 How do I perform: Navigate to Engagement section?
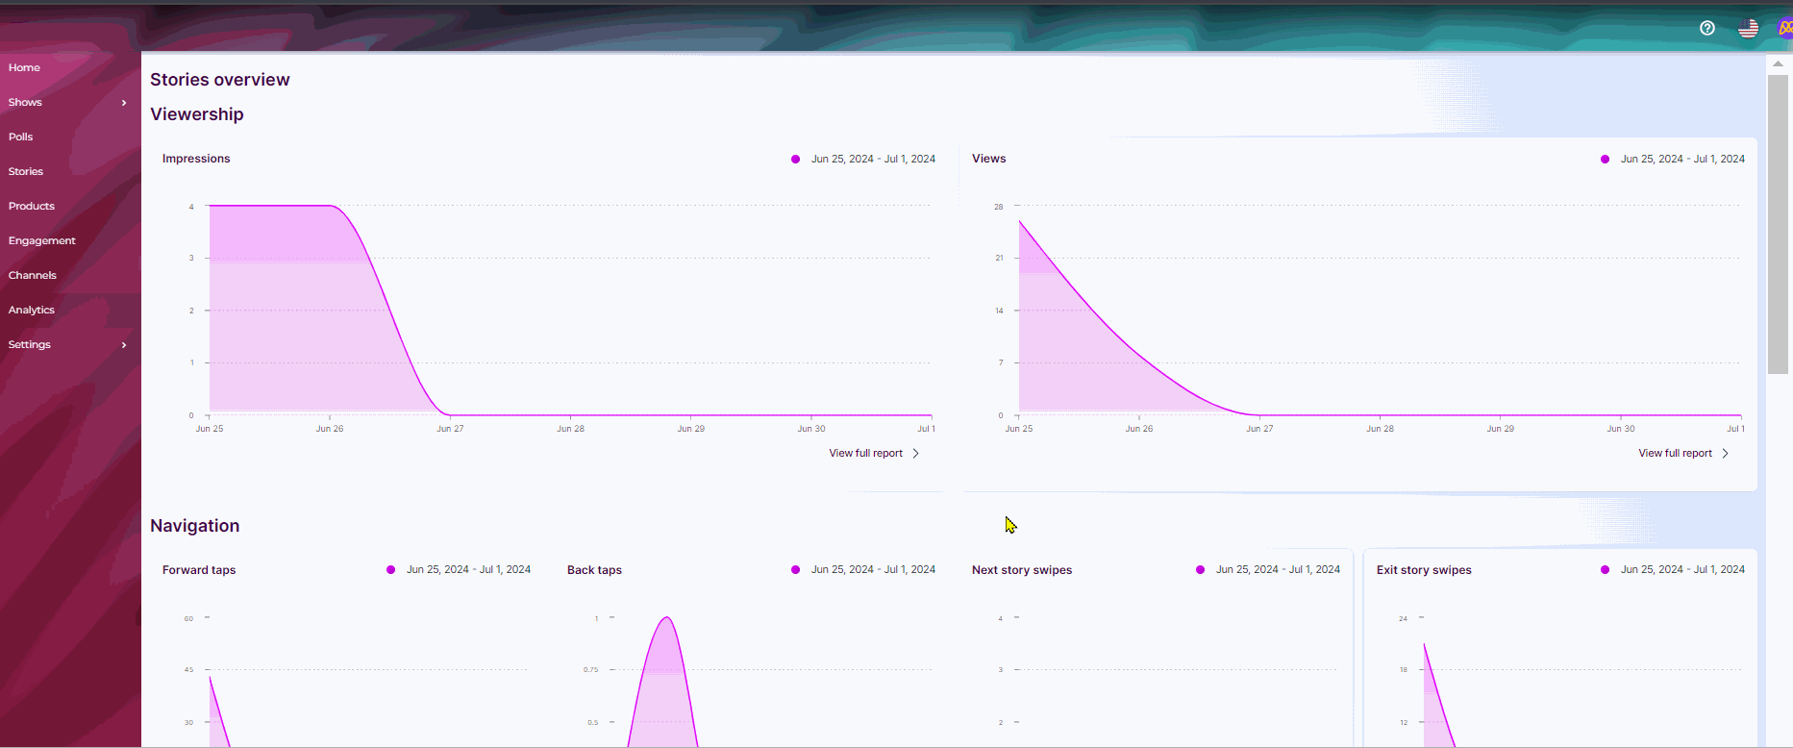(42, 240)
